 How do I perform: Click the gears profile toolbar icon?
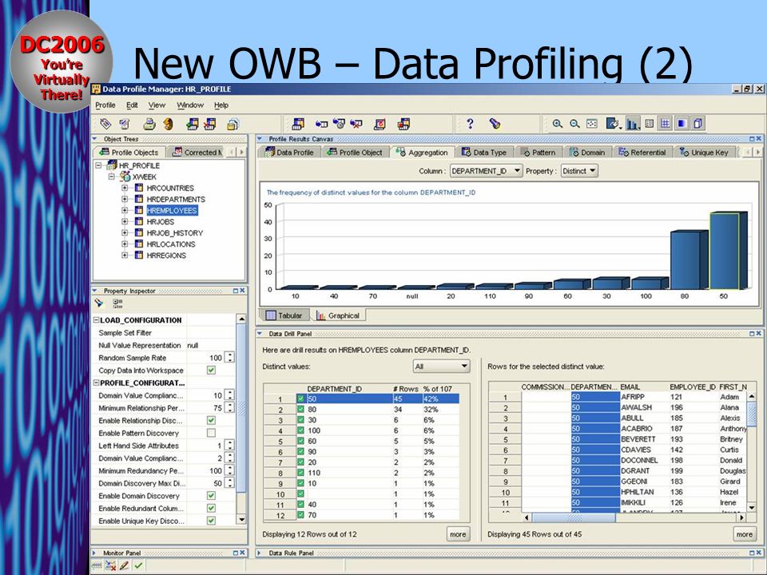(339, 124)
